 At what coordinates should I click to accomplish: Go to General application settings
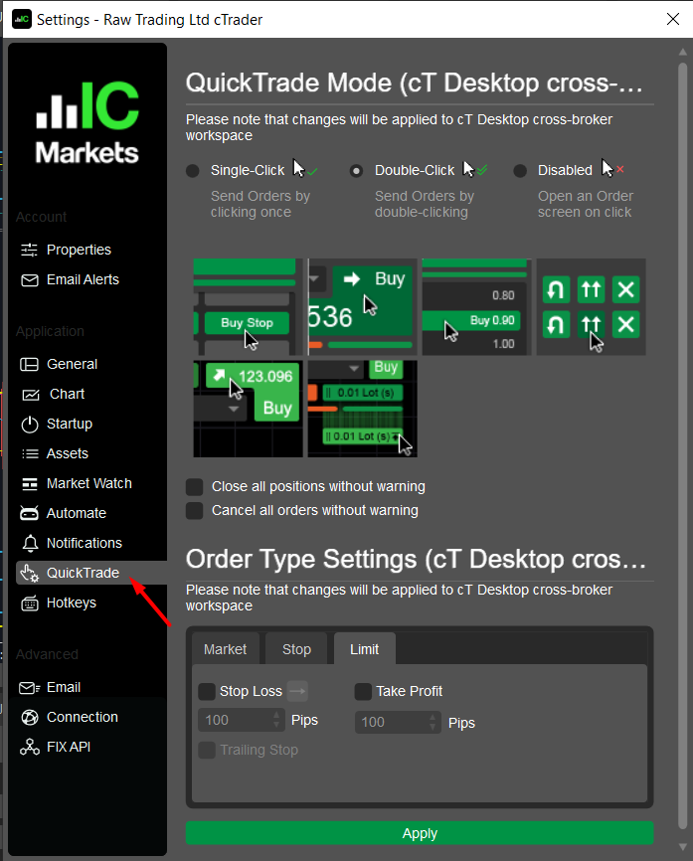[72, 364]
